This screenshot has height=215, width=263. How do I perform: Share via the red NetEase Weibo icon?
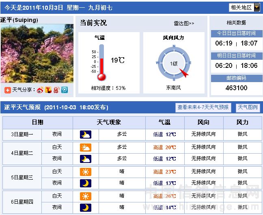tap(56, 90)
